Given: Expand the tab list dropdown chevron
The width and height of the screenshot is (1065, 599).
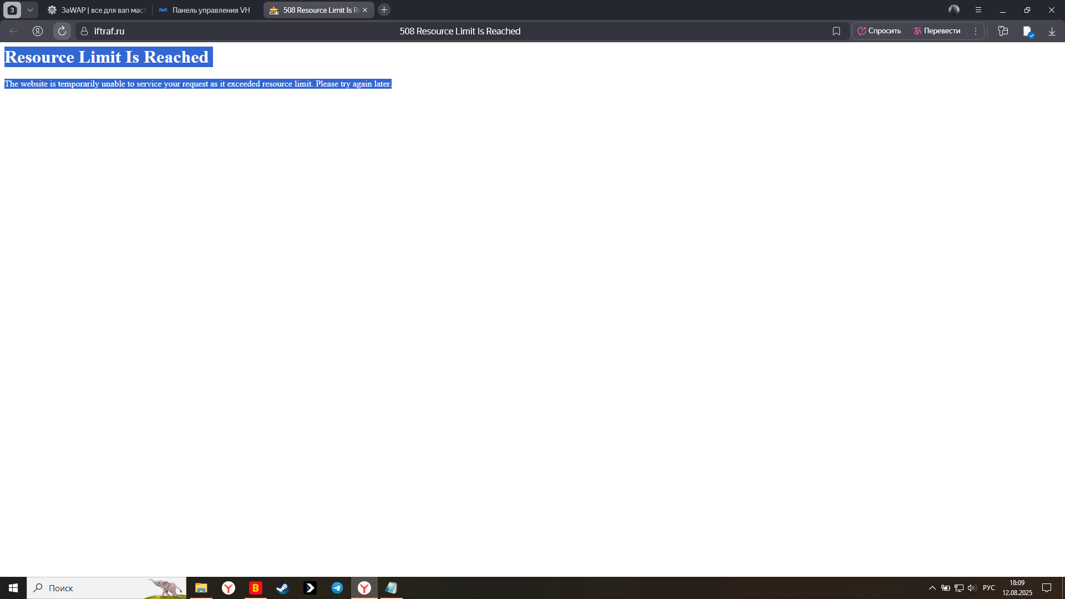Looking at the screenshot, I should point(30,10).
